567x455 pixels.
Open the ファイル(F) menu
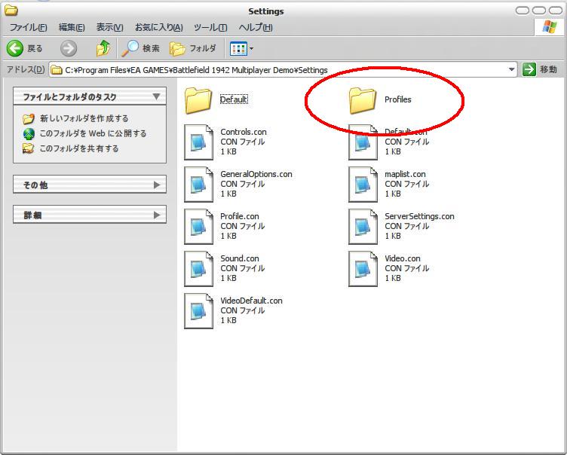coord(28,27)
